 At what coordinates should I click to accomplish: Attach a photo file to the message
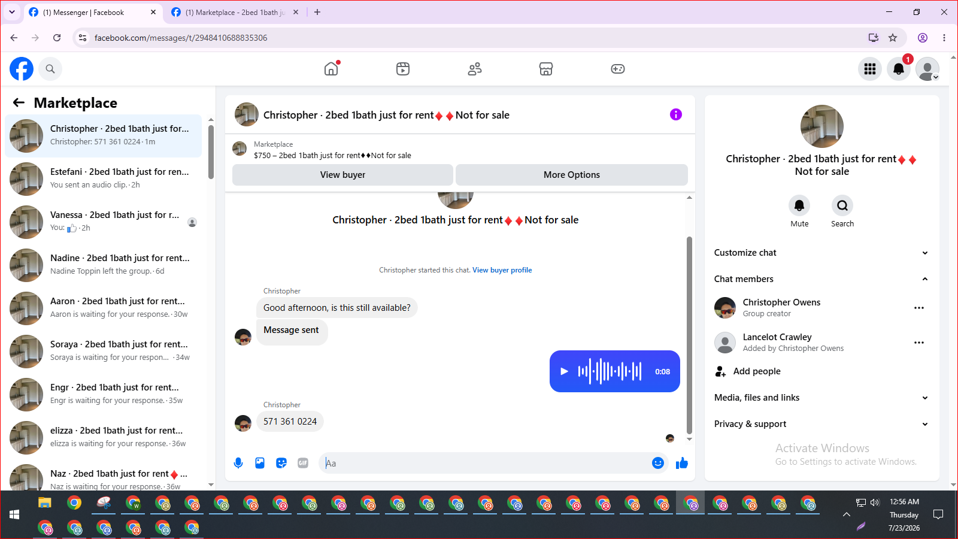[x=260, y=463]
